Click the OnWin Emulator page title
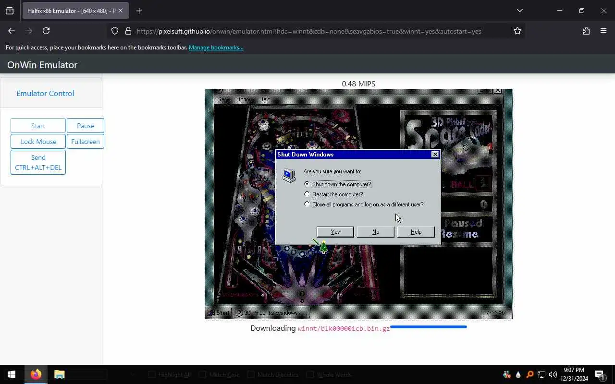Screen dimensions: 615x384 pos(42,65)
